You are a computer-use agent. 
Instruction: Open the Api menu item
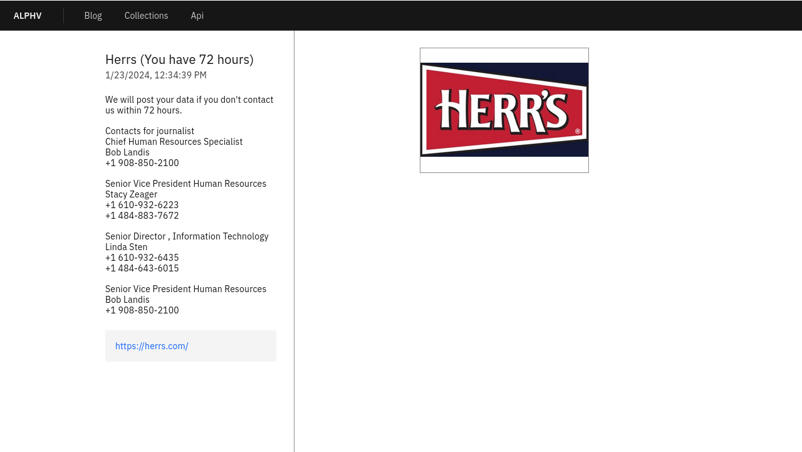tap(197, 16)
